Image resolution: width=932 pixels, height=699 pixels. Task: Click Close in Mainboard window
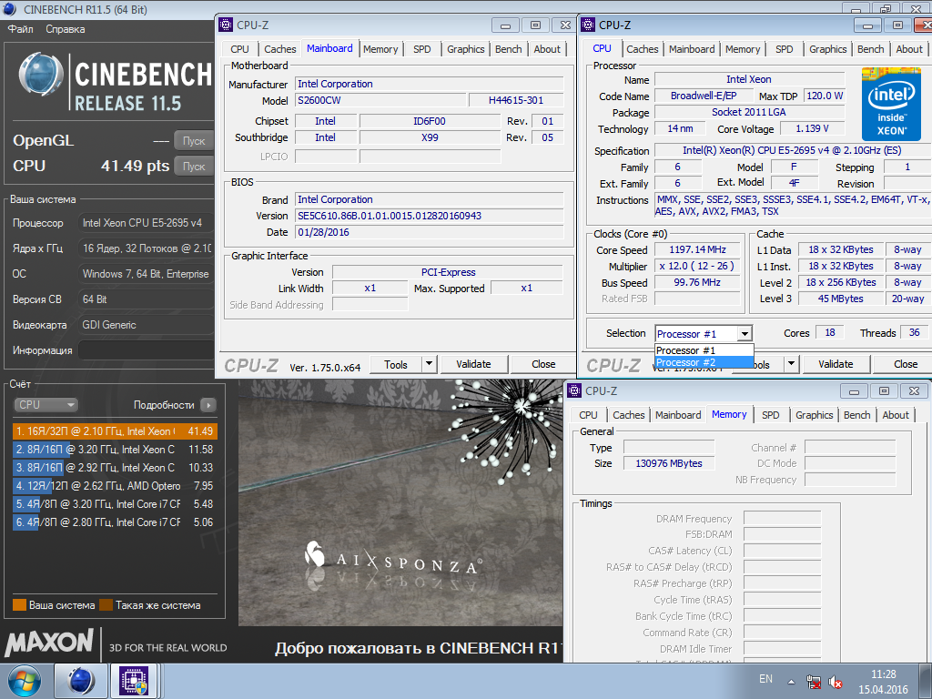pyautogui.click(x=543, y=364)
